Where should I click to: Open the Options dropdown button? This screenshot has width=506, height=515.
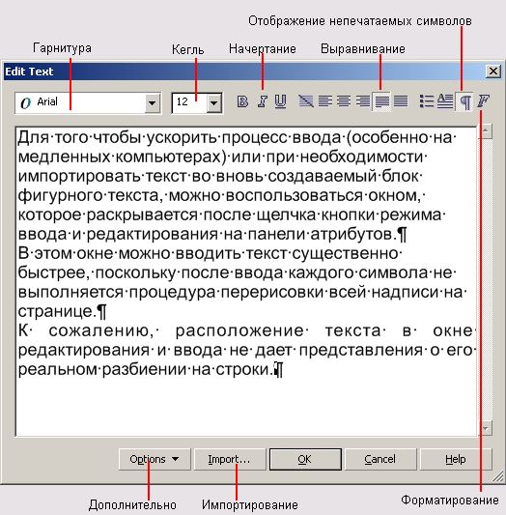pyautogui.click(x=155, y=459)
